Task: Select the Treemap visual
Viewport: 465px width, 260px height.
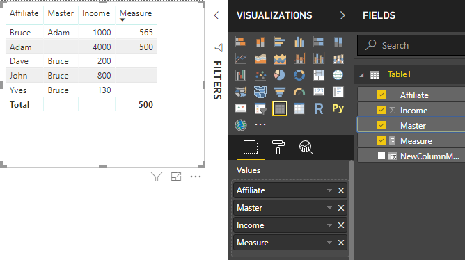Action: (319, 75)
